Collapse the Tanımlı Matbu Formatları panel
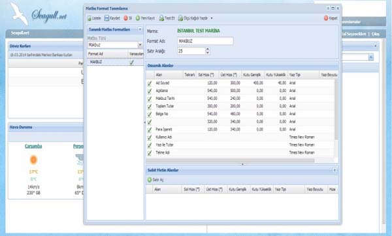This screenshot has width=392, height=236. point(140,29)
